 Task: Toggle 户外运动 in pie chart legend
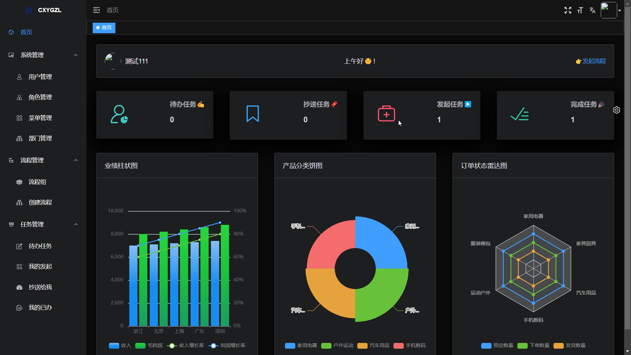(337, 345)
